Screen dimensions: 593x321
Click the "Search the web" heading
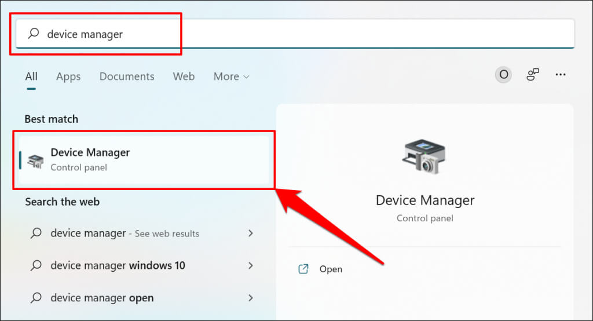[63, 202]
